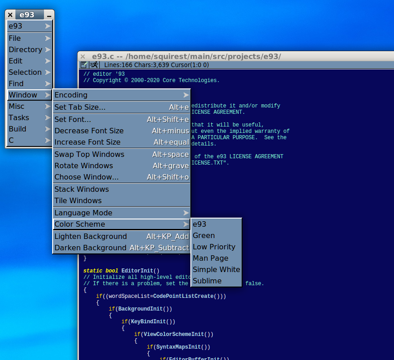
Task: Open the Directory menu
Action: click(x=29, y=49)
